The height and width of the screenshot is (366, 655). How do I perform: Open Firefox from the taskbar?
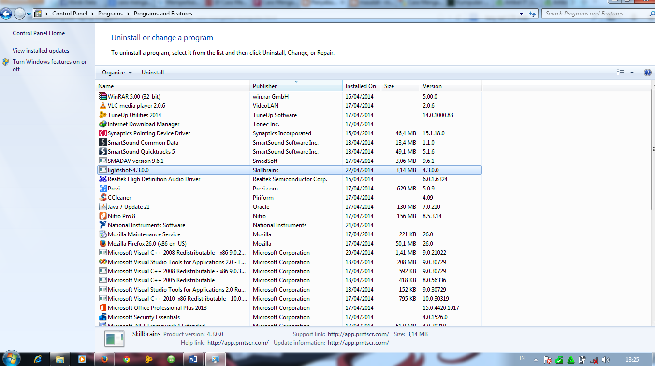tap(104, 359)
